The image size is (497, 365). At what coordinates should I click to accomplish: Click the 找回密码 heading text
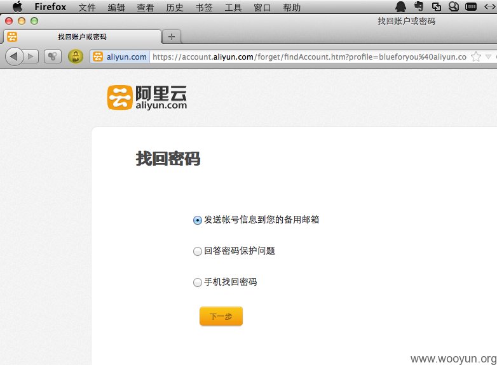168,159
